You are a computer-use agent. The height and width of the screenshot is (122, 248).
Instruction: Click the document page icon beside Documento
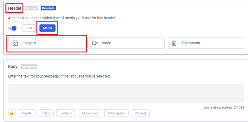(174, 43)
